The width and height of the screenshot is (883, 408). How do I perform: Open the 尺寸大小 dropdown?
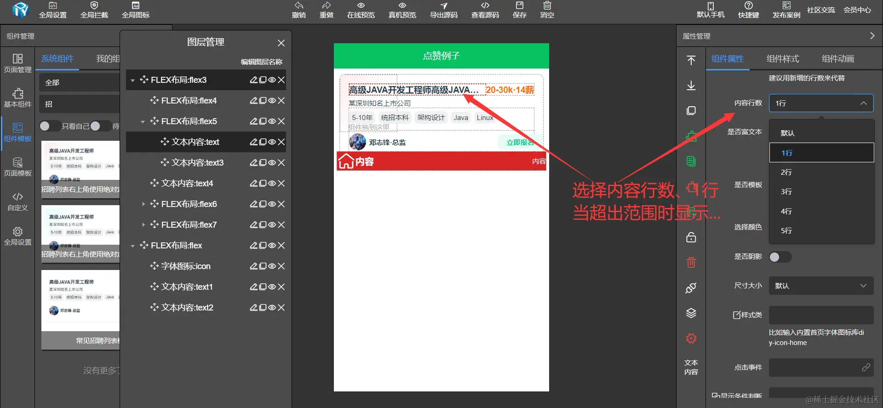point(821,286)
